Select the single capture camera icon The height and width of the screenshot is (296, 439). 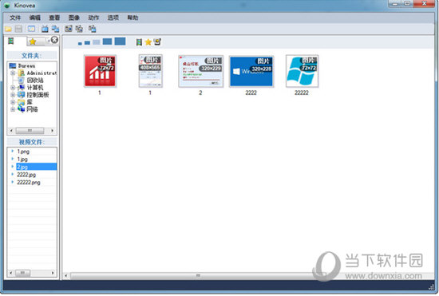pos(69,29)
